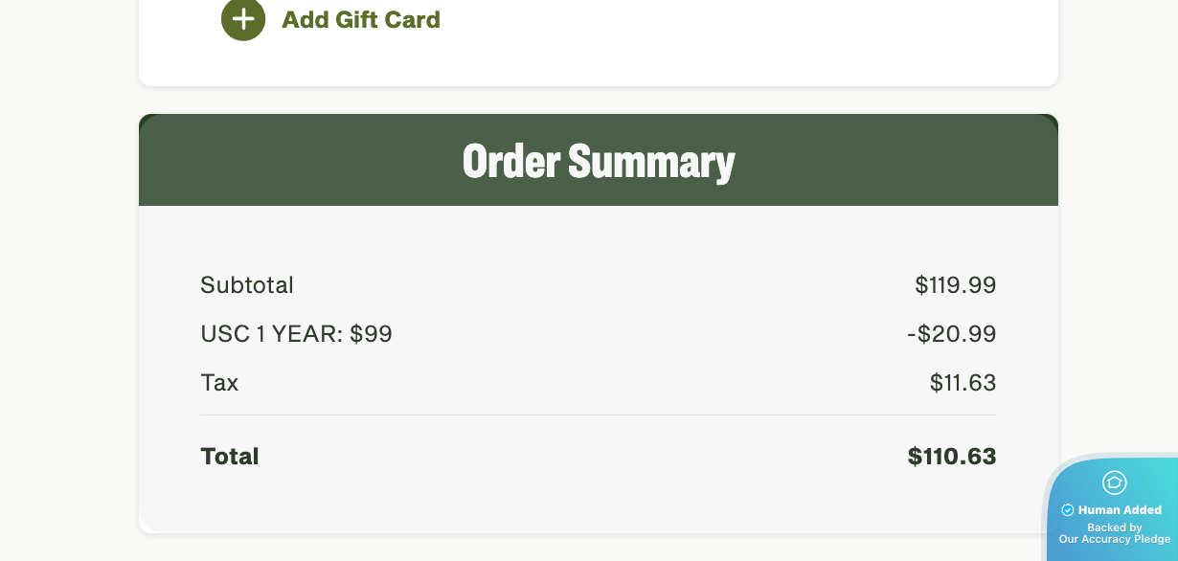Click the $11.63 tax amount
The width and height of the screenshot is (1178, 561).
coord(963,383)
